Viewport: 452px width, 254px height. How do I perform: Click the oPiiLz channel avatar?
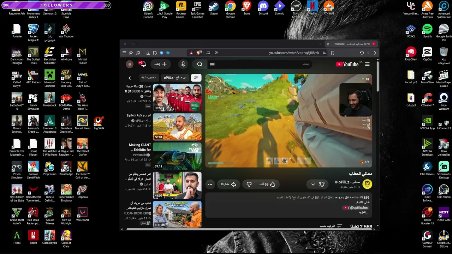[x=367, y=184]
